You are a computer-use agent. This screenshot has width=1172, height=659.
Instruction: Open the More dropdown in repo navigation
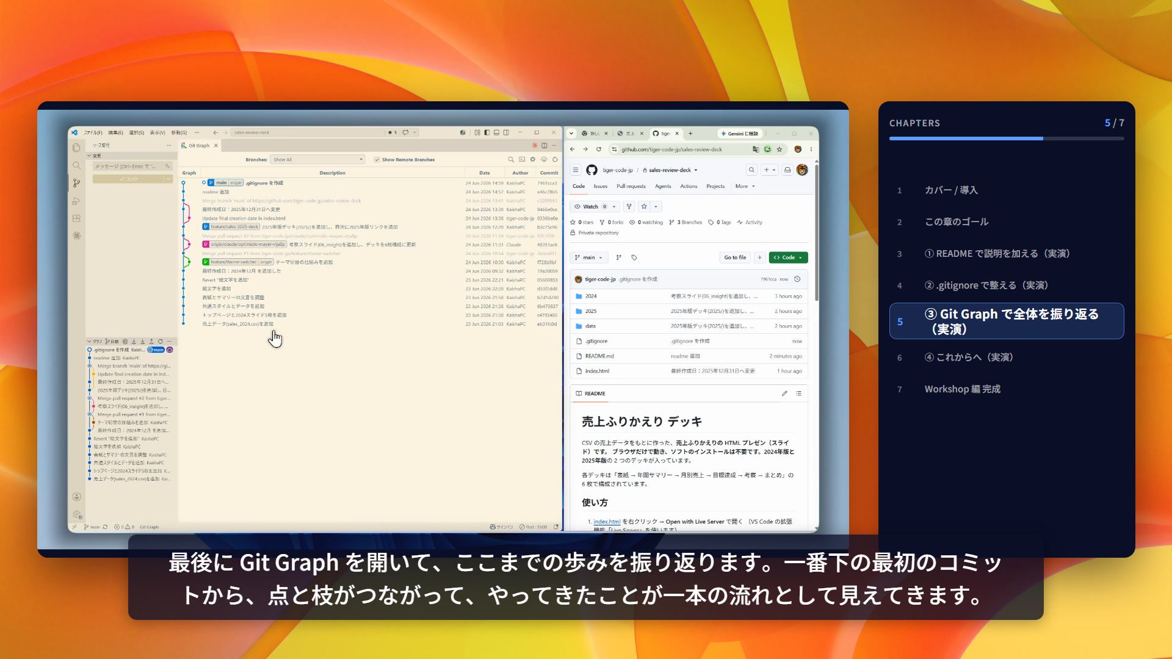click(x=745, y=186)
